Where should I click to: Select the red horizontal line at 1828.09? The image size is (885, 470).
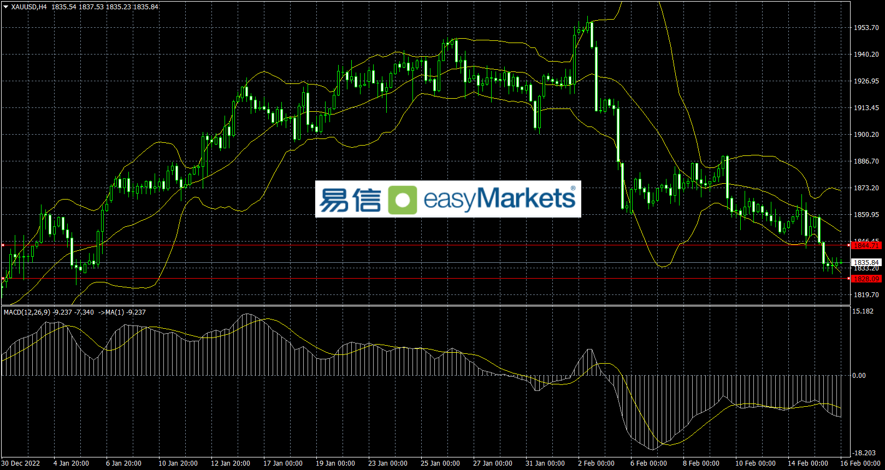point(425,279)
